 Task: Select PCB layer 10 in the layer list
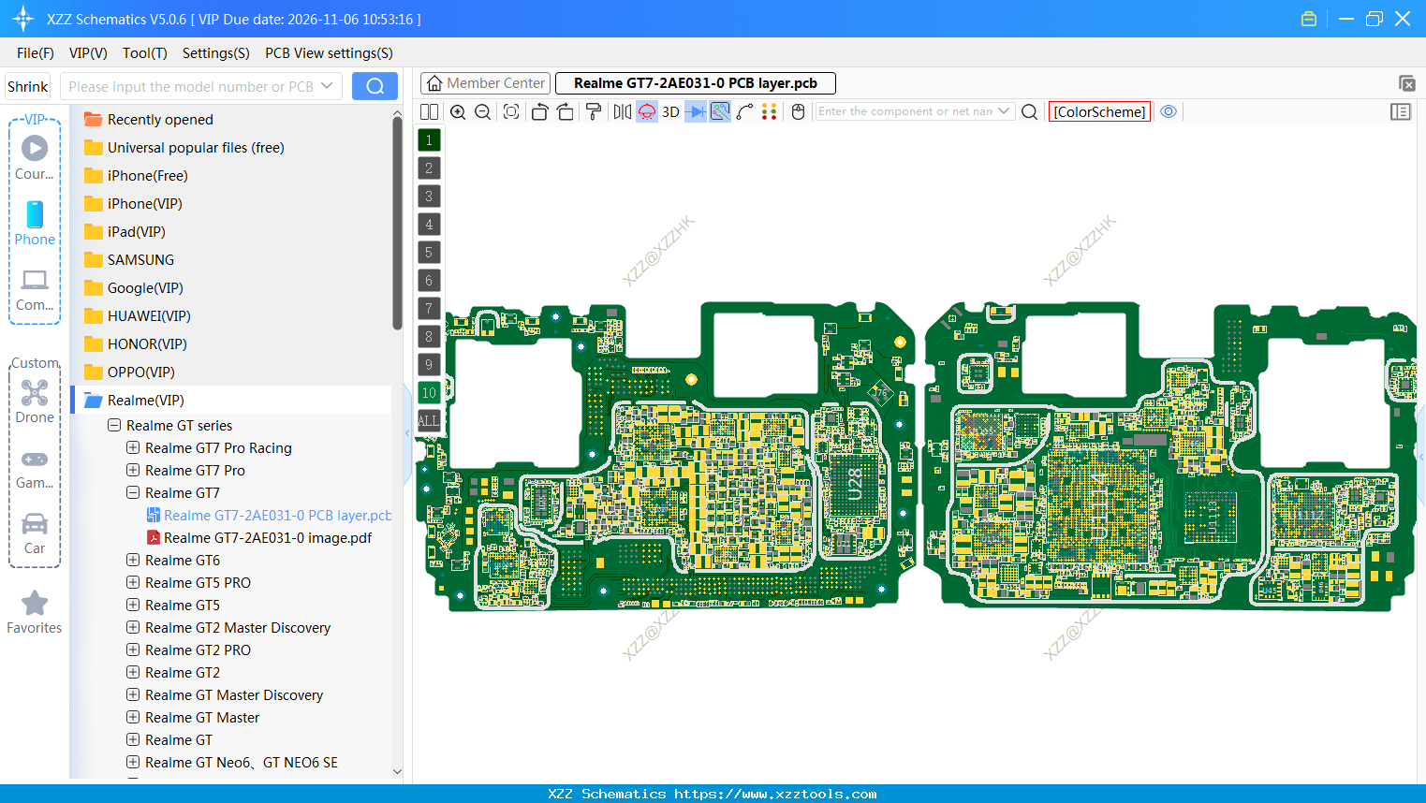point(429,392)
